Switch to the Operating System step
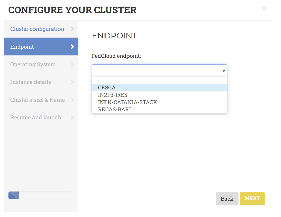Viewport: 281px width, 217px height. 33,64
